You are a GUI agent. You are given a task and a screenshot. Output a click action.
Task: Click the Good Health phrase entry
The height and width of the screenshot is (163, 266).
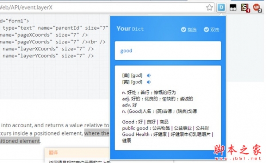168,137
